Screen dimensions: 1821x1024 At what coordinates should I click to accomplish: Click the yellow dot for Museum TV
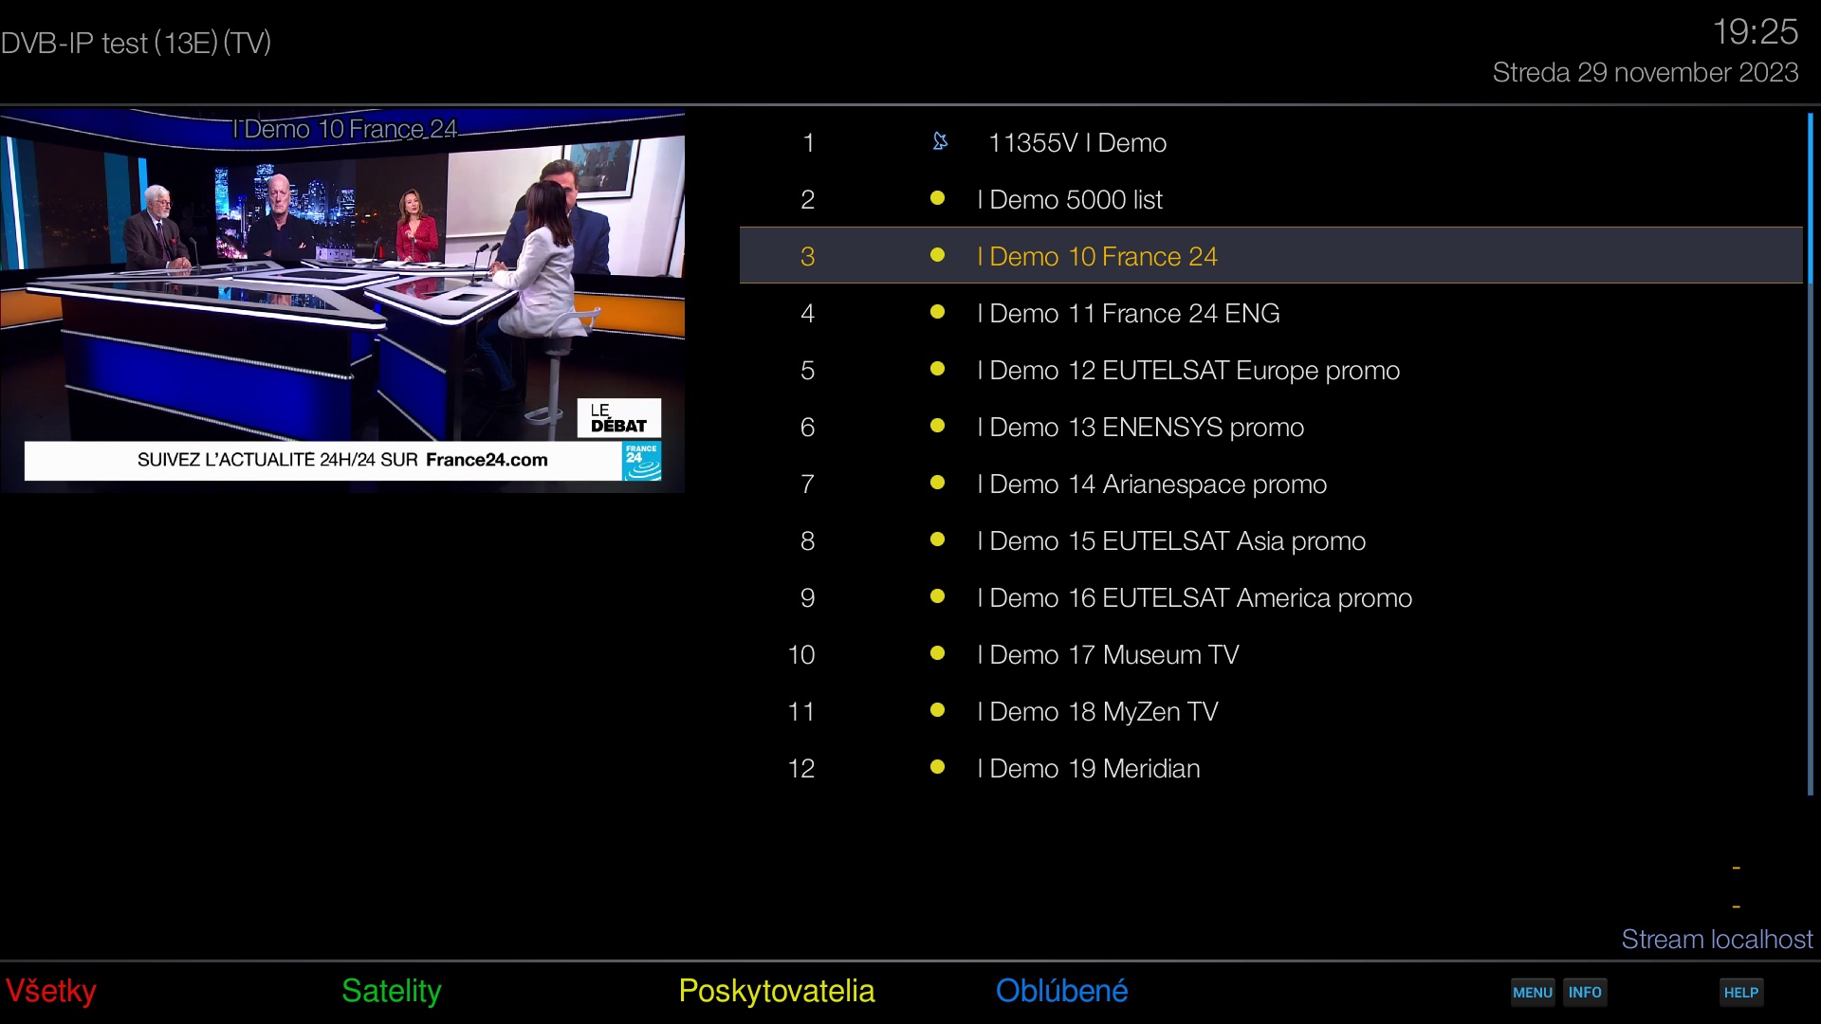[x=937, y=653]
